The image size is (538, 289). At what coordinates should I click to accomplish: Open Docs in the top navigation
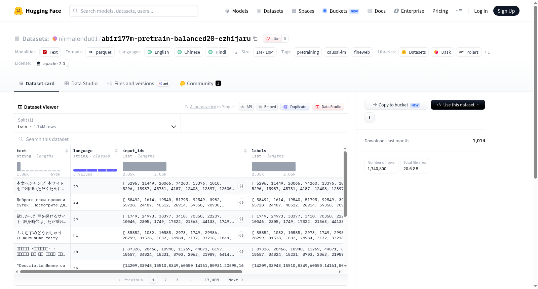(x=377, y=11)
